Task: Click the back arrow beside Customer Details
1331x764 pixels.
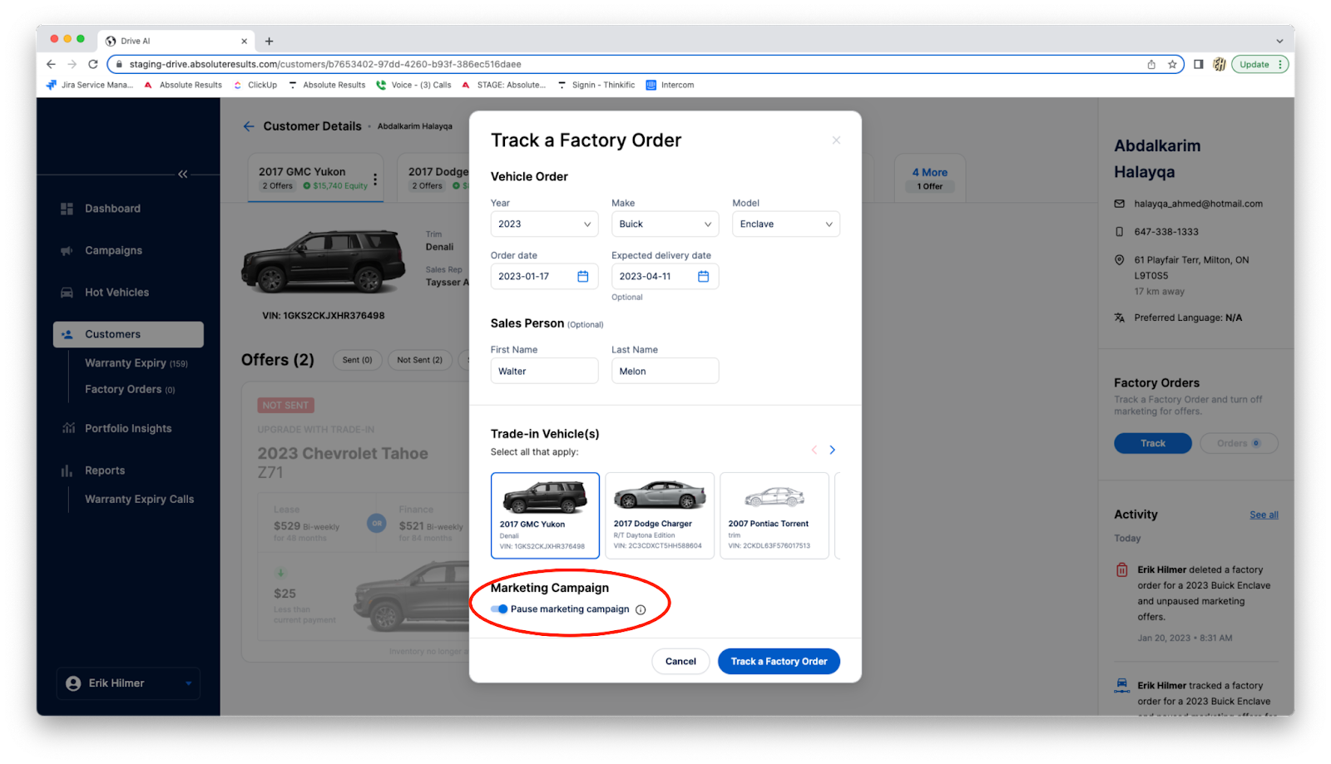Action: (x=249, y=126)
